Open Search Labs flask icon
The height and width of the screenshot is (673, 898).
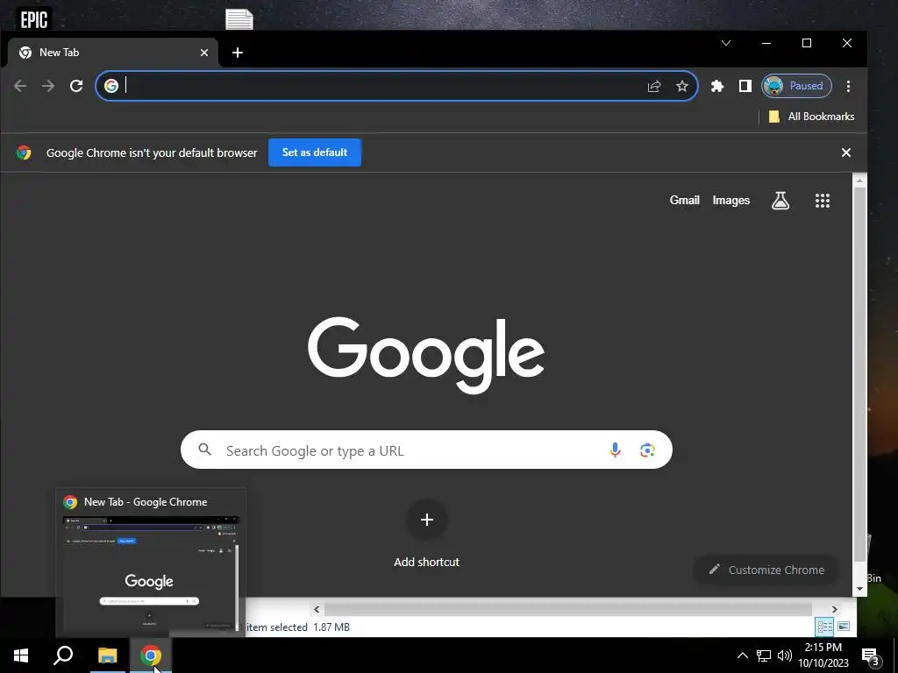click(x=780, y=201)
